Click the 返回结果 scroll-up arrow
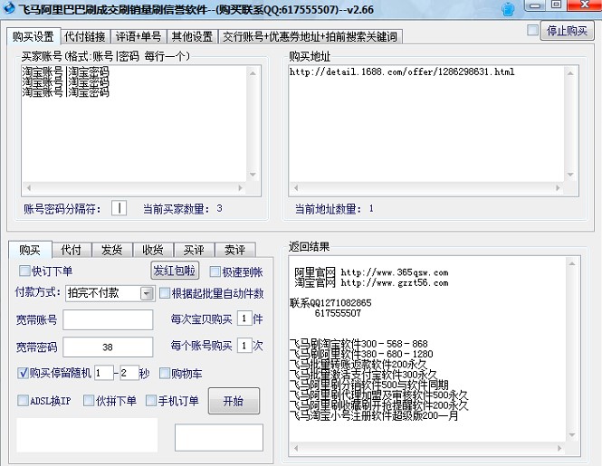602x466 pixels. tap(572, 263)
